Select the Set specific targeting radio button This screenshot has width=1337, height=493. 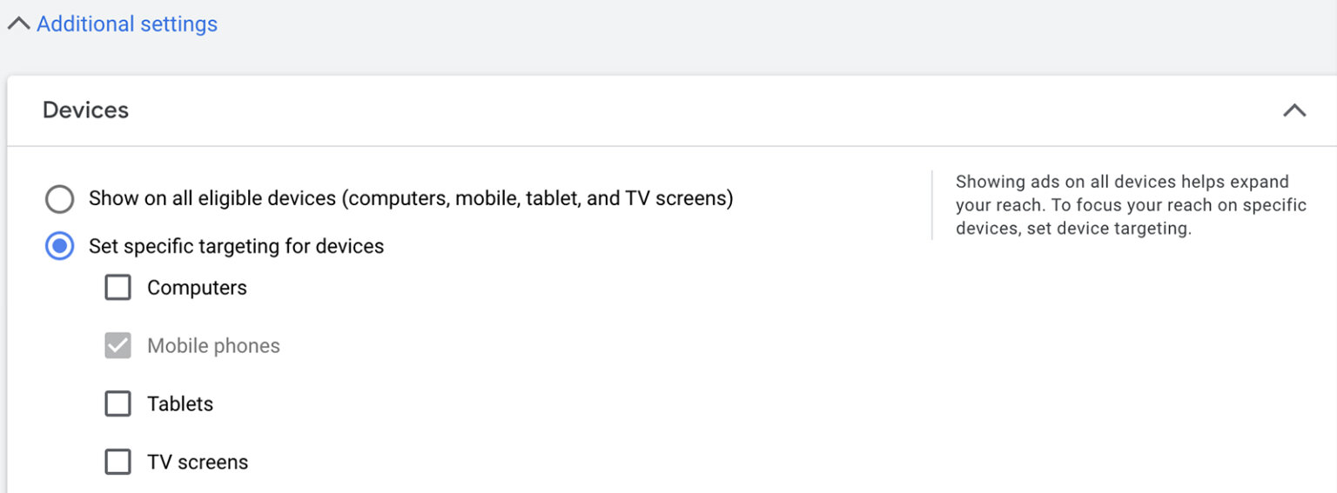click(59, 247)
